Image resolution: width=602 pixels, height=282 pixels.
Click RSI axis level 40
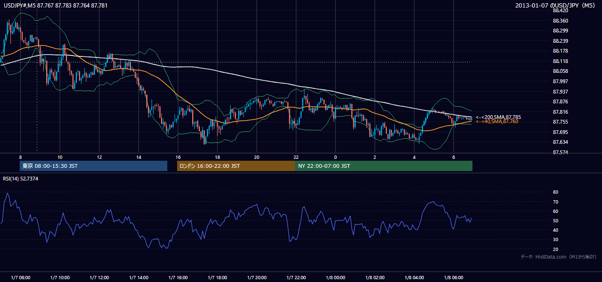point(555,230)
